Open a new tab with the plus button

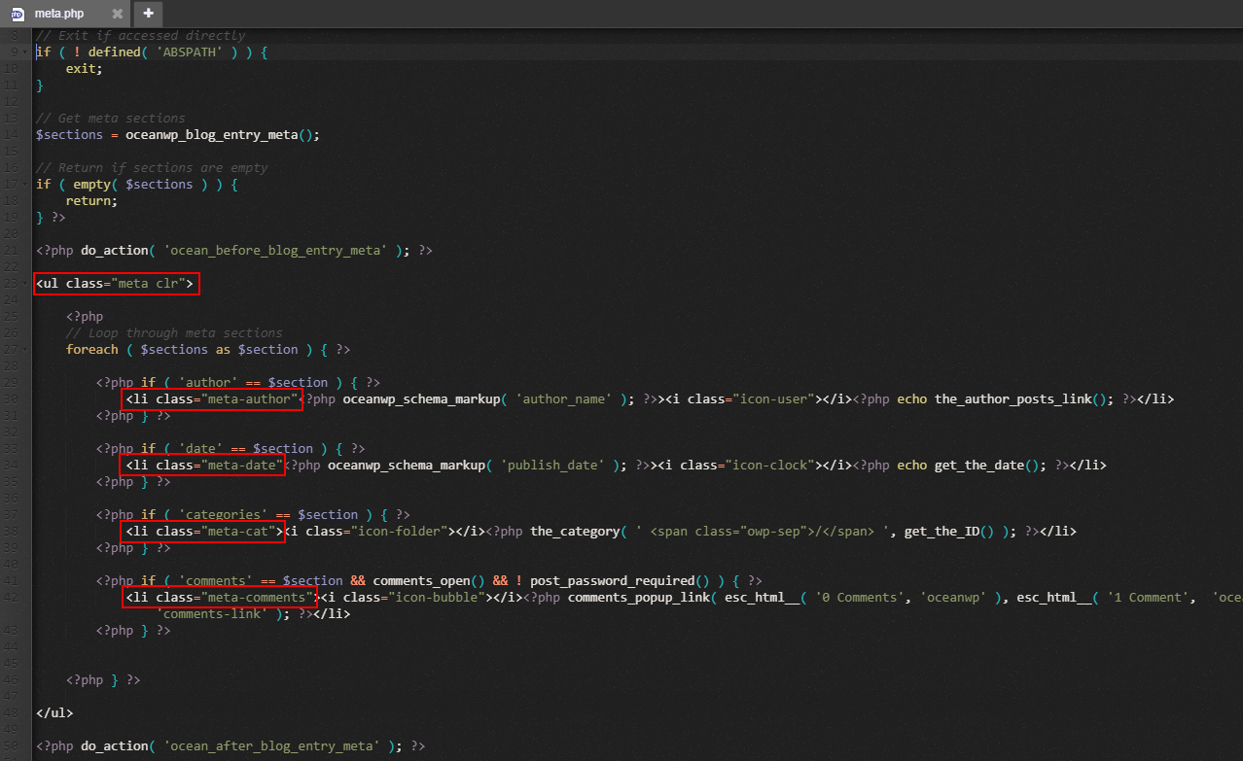148,14
